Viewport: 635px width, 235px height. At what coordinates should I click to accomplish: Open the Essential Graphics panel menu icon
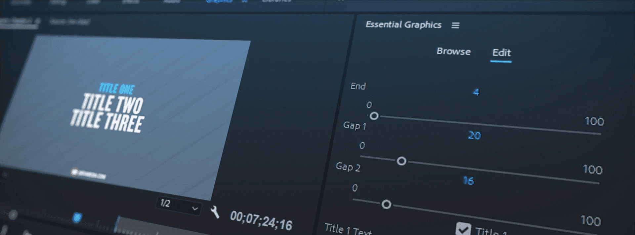point(455,25)
